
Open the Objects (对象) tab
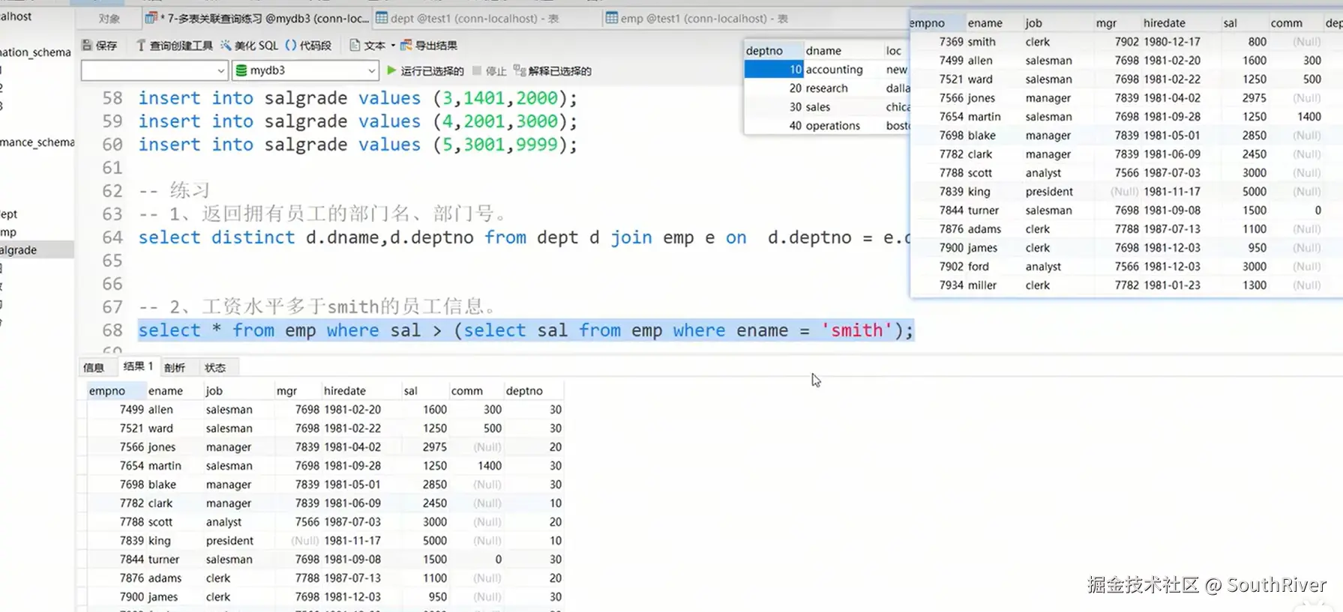(109, 18)
